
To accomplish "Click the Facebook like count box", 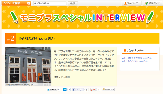I will pos(87,90).
